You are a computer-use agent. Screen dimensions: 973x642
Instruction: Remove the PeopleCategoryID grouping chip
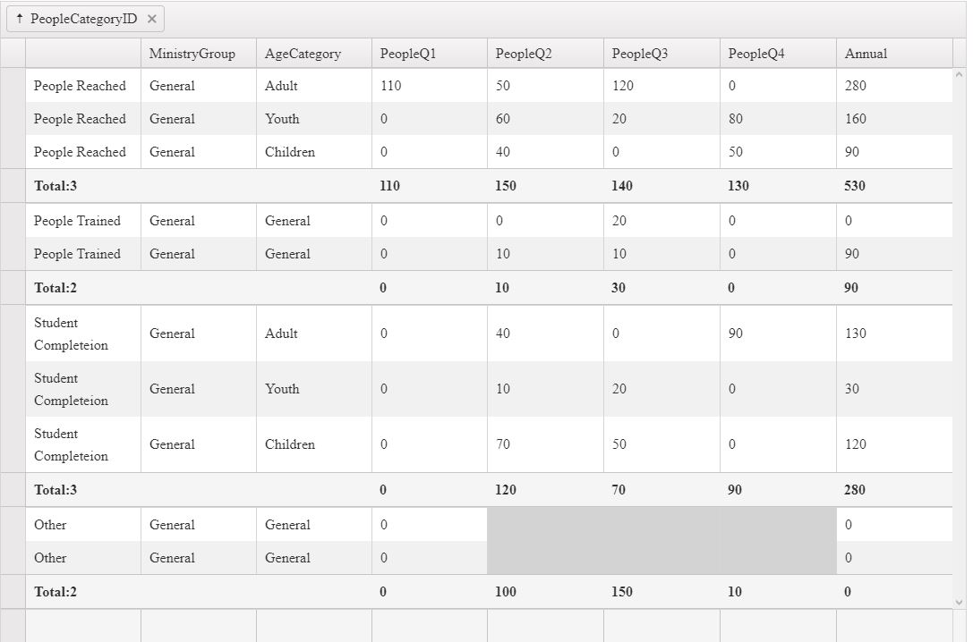(x=151, y=19)
